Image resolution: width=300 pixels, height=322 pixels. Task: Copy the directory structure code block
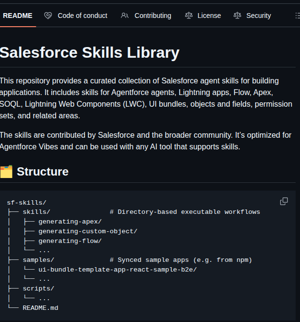pos(284,201)
